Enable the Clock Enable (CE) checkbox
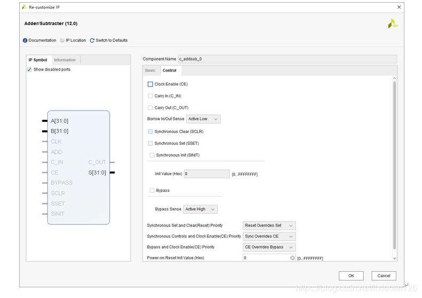The height and width of the screenshot is (298, 422). coord(150,84)
